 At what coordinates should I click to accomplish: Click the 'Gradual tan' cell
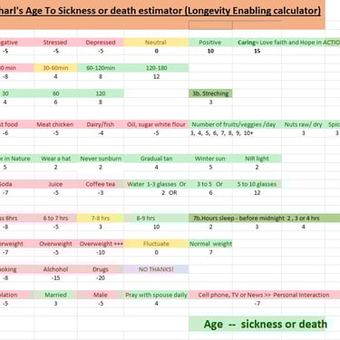[x=156, y=159]
